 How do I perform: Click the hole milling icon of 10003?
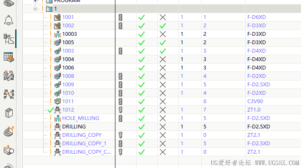tap(57, 34)
